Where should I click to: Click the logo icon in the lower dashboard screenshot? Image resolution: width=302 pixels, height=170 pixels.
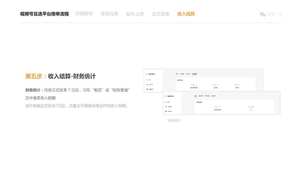click(166, 96)
